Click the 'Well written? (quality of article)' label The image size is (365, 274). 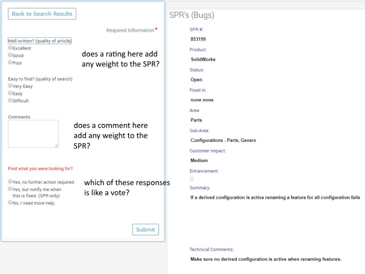[40, 41]
